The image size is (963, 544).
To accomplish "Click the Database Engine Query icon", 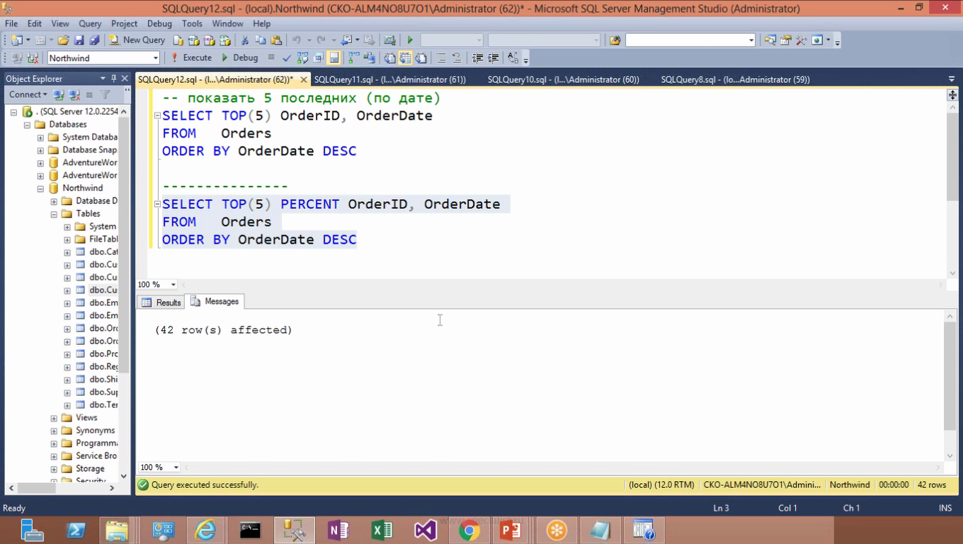I will tap(178, 40).
